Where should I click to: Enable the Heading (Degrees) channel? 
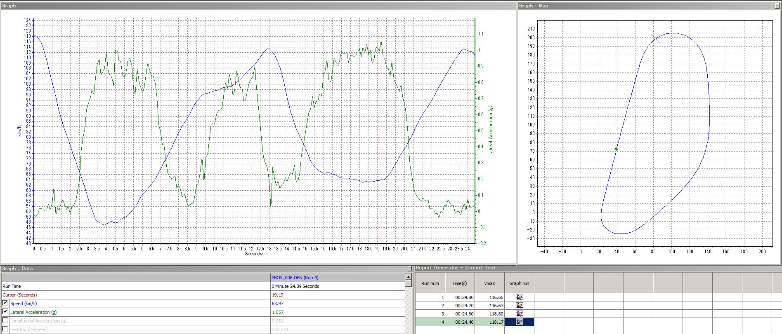(5, 329)
